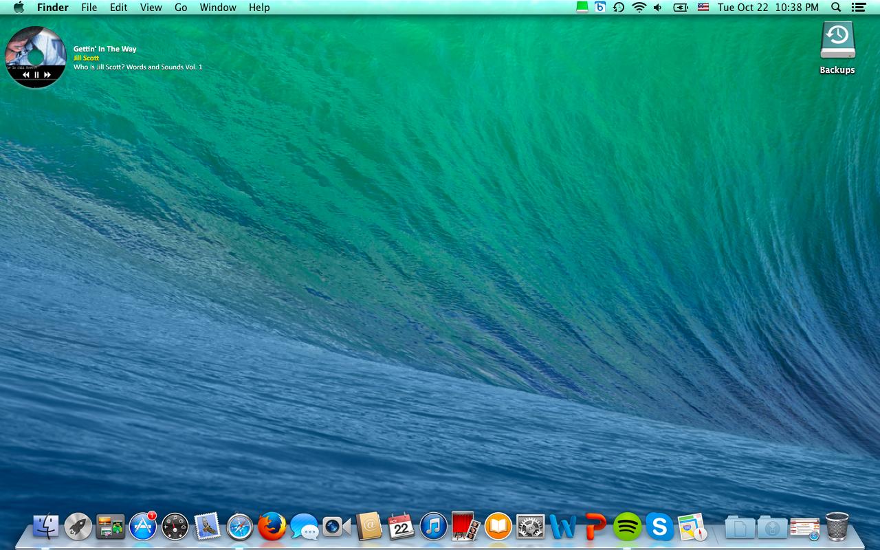Open Photo Booth in the Dock
The image size is (880, 550).
pyautogui.click(x=465, y=527)
